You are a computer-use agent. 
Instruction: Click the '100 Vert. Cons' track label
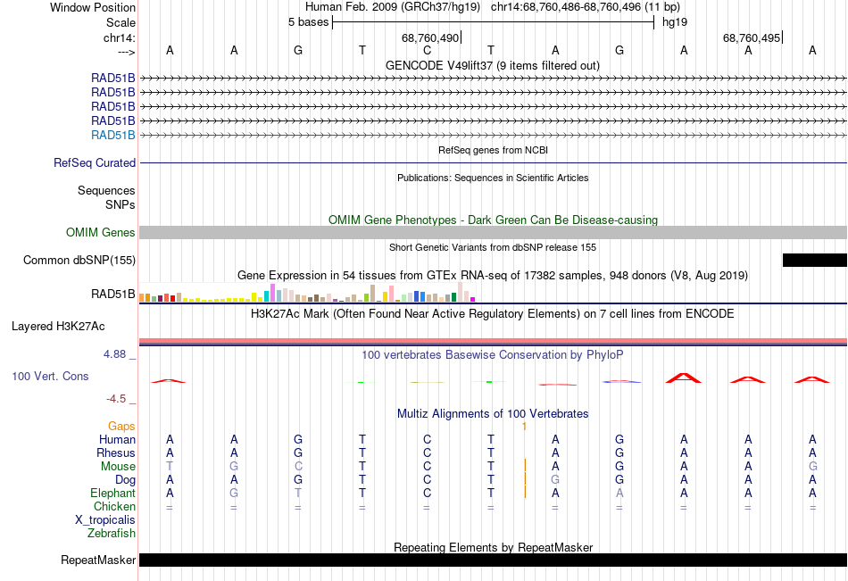point(50,376)
